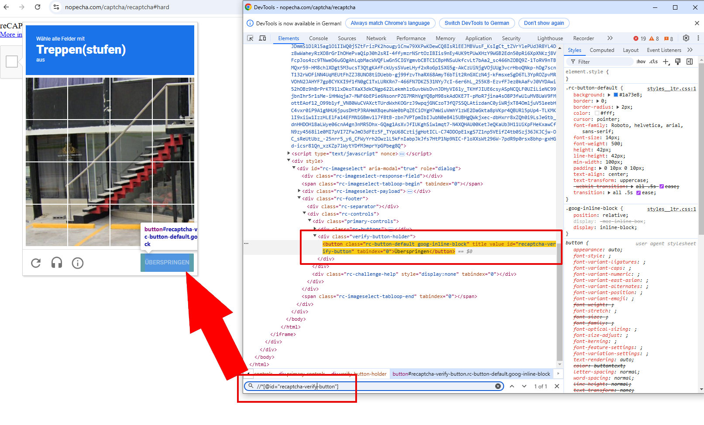This screenshot has height=425, width=704.
Task: Toggle the .cls element classes panel
Action: (653, 62)
